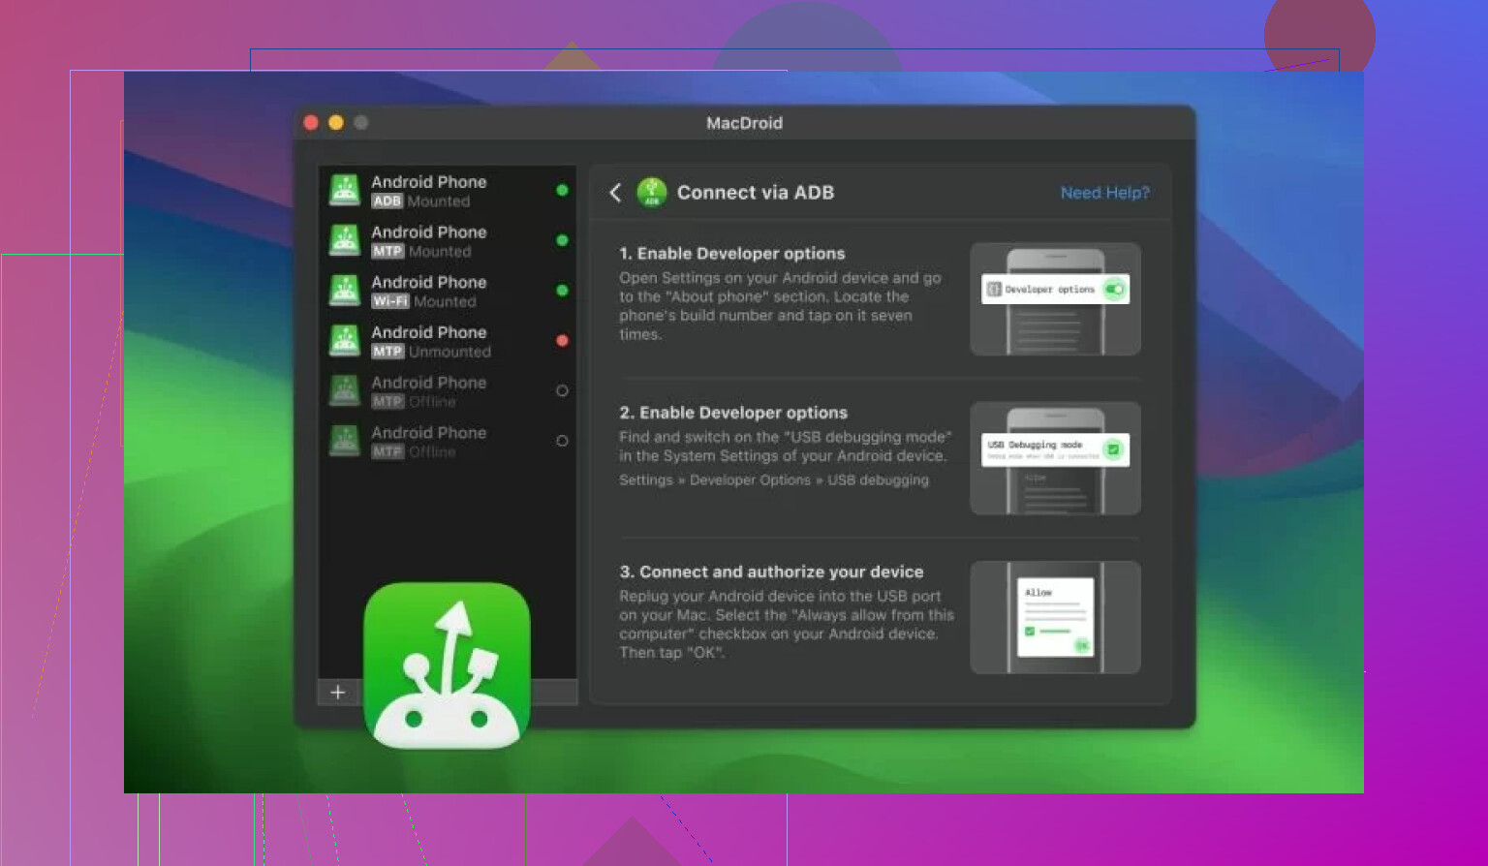
Task: Click the first Offline Android Phone icon
Action: click(345, 391)
